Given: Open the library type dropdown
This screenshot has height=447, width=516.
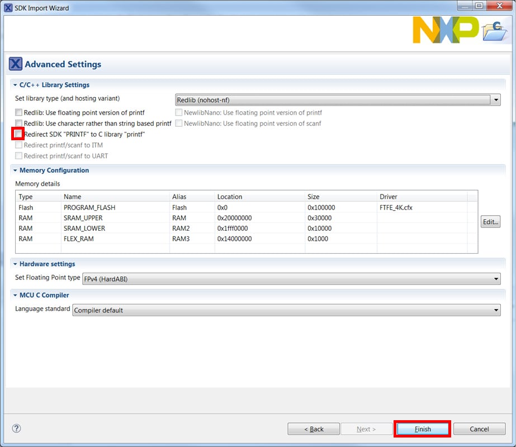Looking at the screenshot, I should tap(338, 100).
